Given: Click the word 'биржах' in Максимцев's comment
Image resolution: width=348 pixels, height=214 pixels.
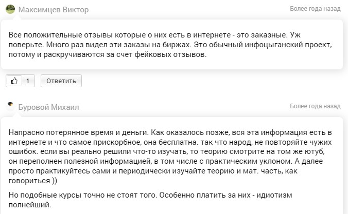Looking at the screenshot, I should point(184,45).
